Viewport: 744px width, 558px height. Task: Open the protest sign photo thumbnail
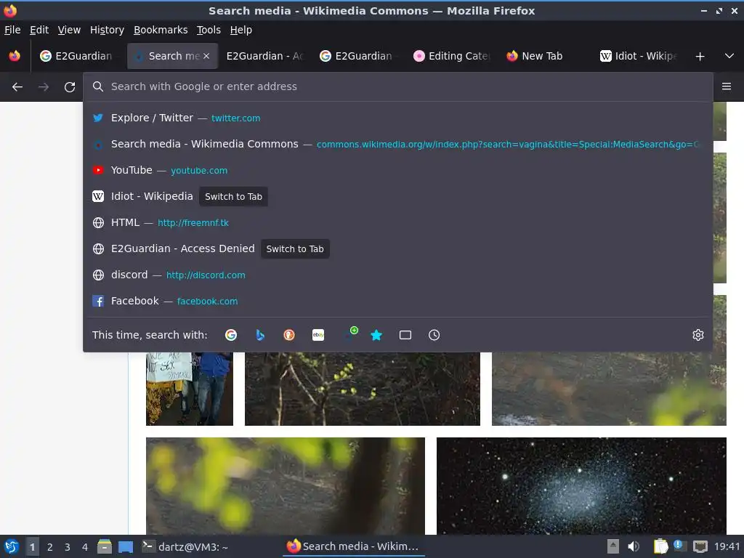click(x=190, y=389)
